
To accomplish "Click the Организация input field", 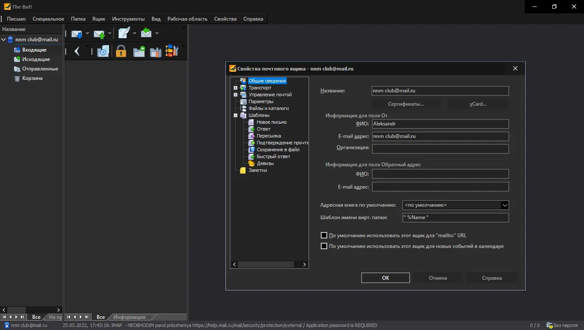I will tap(440, 149).
